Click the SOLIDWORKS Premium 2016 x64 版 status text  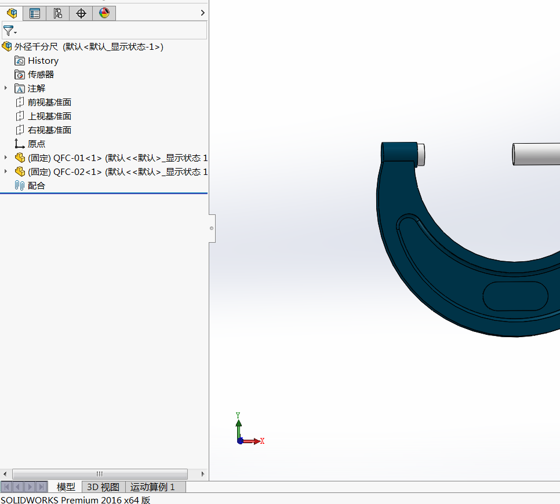point(75,500)
